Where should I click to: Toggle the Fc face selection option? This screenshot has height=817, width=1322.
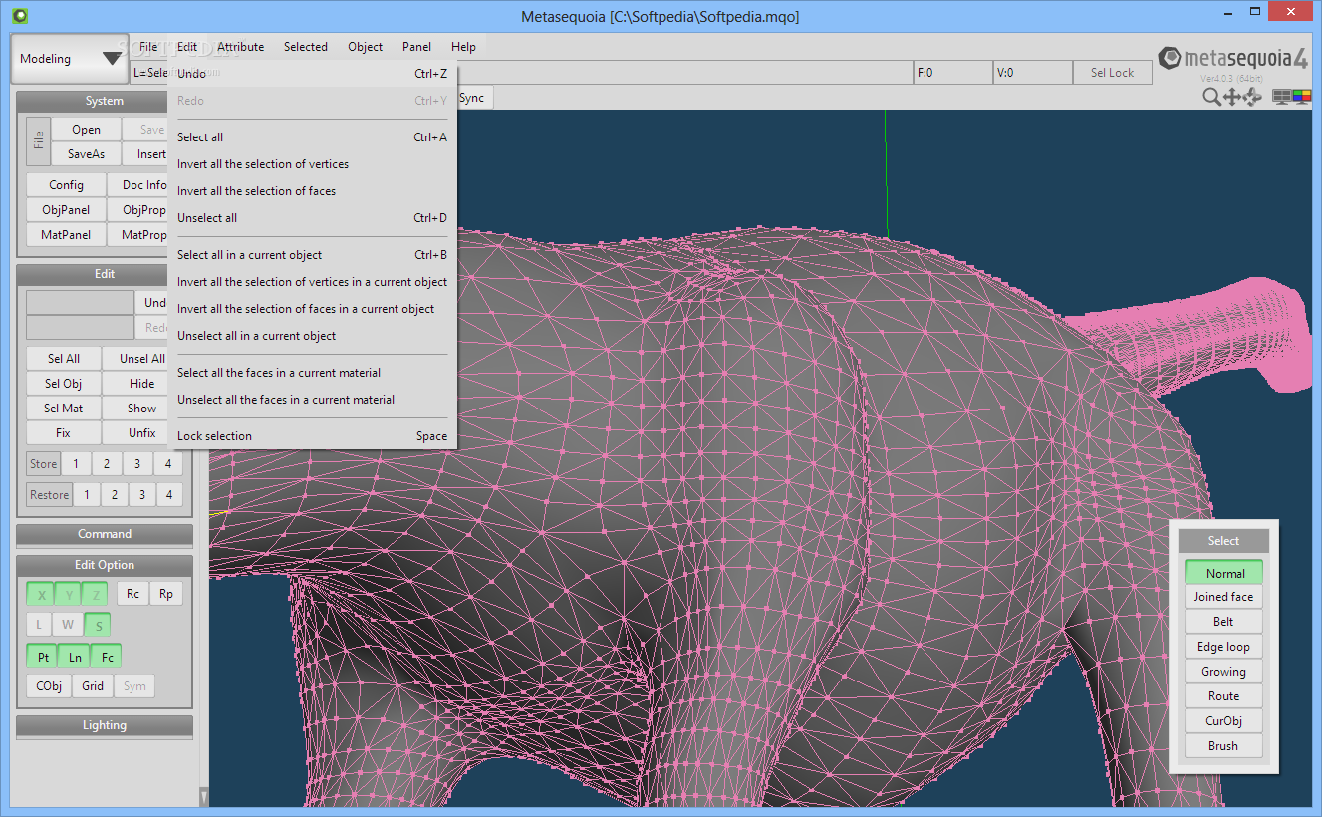coord(107,657)
